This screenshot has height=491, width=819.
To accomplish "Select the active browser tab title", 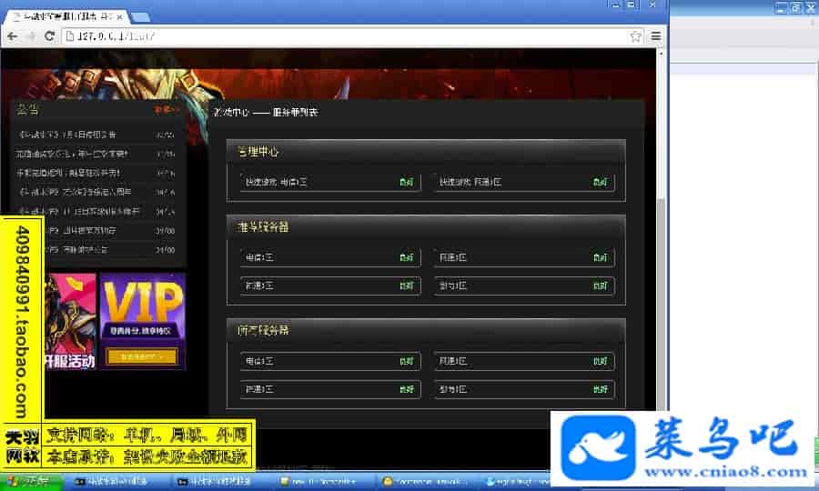I will [66, 16].
